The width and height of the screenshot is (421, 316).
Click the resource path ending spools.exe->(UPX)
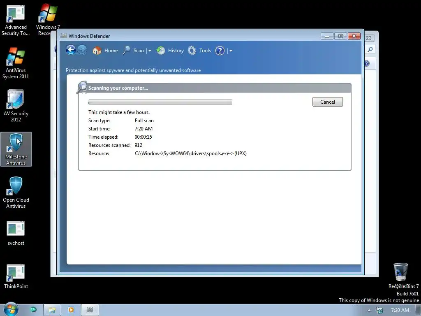[191, 153]
